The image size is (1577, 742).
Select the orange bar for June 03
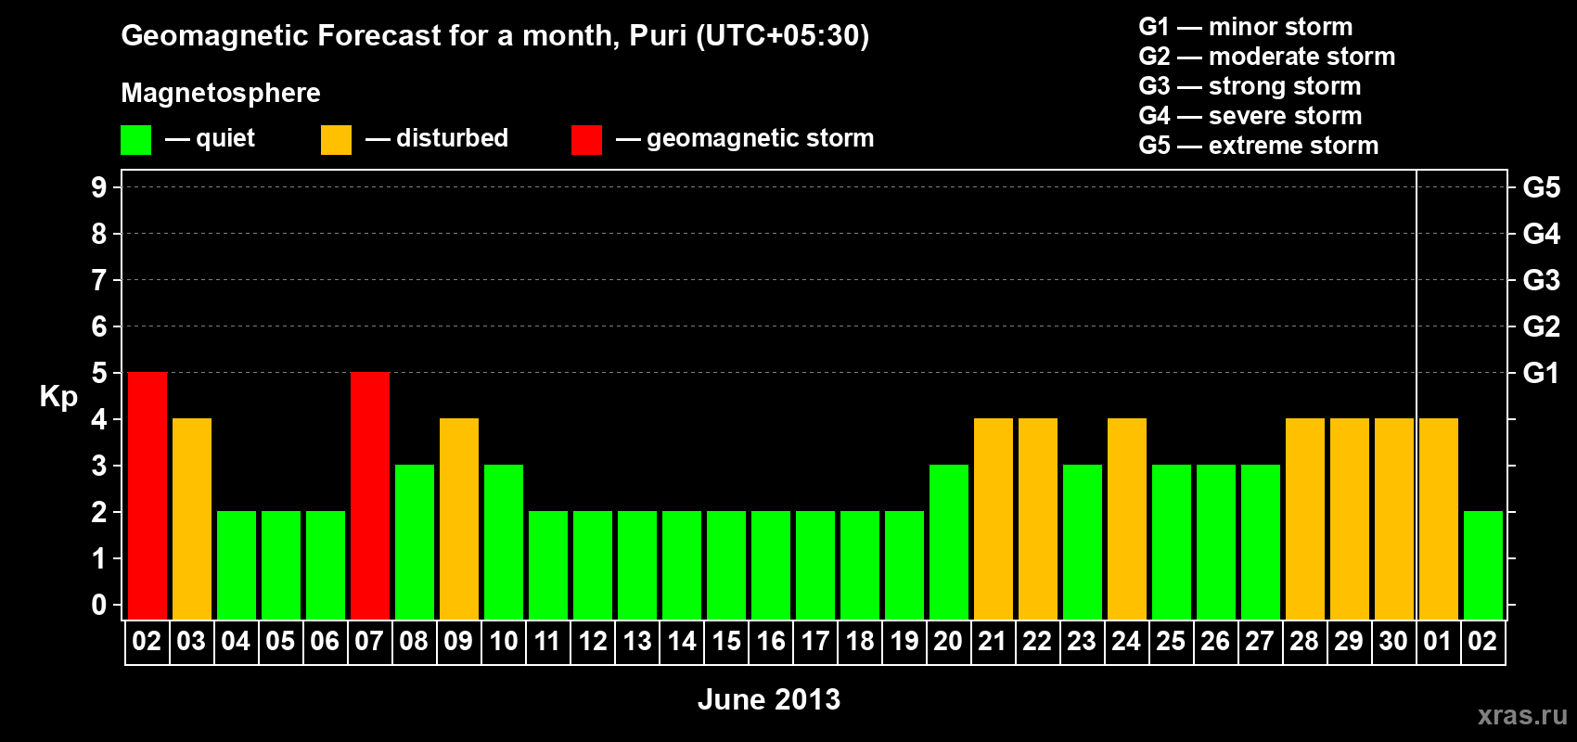point(192,518)
